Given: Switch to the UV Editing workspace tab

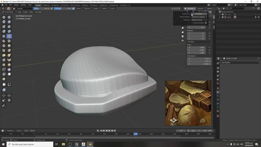Looking at the screenshot, I should (64, 5).
